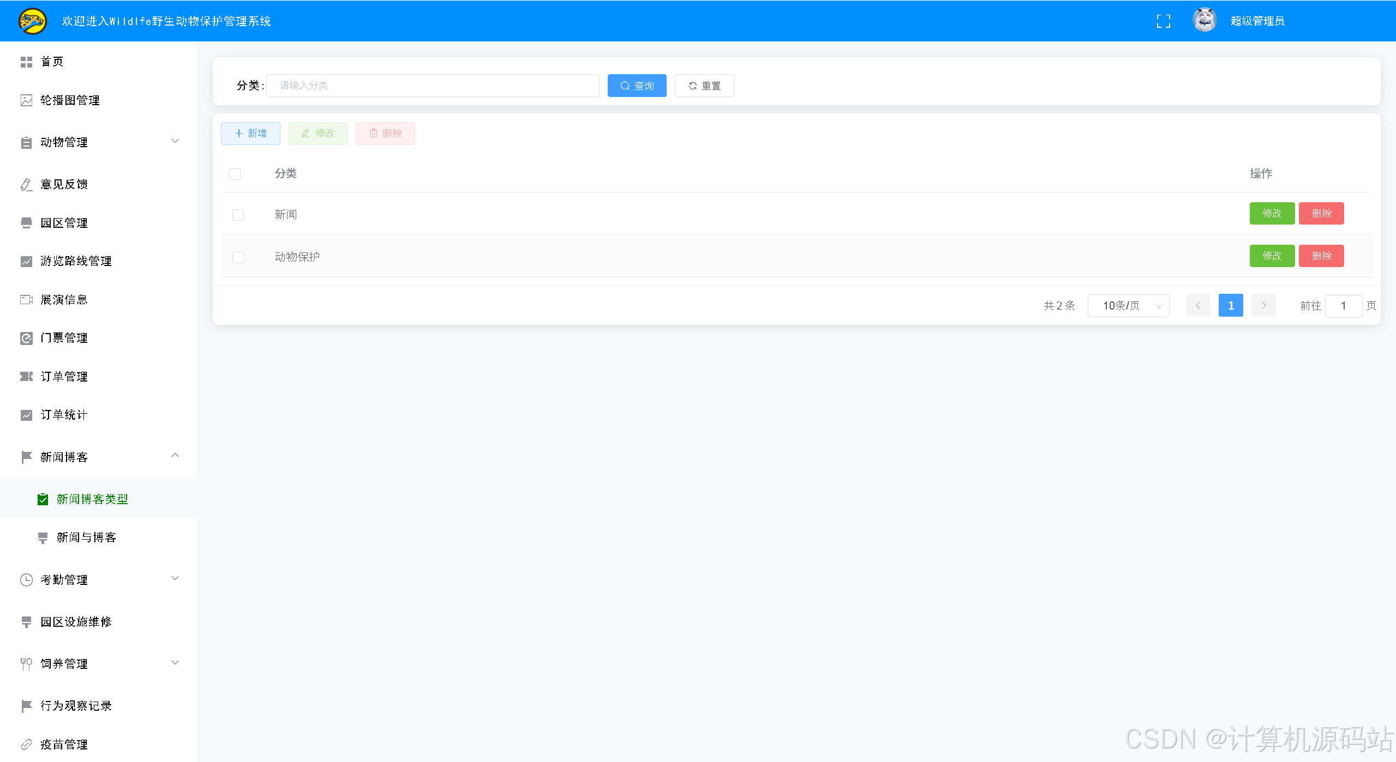The image size is (1396, 762).
Task: Click the 意见反馈 pencil icon
Action: tap(26, 185)
